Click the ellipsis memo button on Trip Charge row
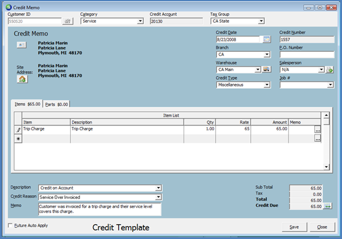This screenshot has width=342, height=239. click(317, 129)
